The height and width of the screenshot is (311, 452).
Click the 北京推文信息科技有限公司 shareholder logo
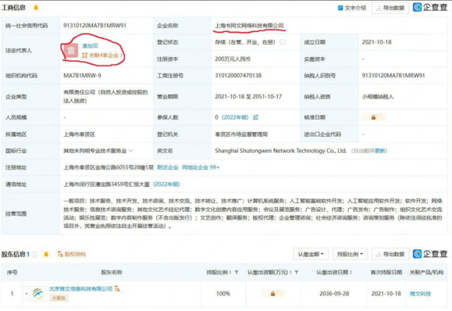point(38,294)
